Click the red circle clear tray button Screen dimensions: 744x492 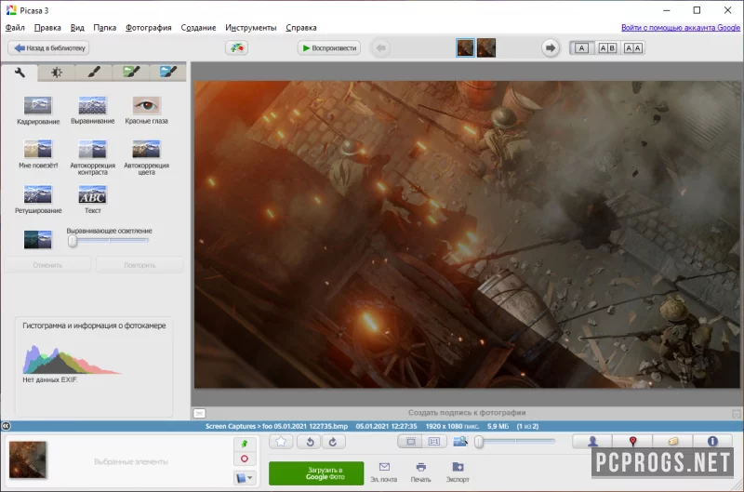tap(245, 459)
